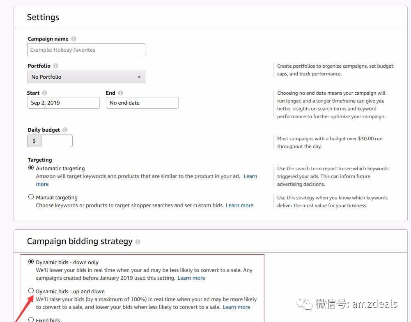Select Automatic targeting radio button

click(31, 168)
